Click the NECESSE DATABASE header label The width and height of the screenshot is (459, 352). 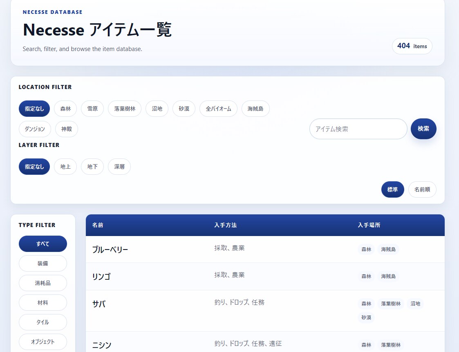point(52,12)
